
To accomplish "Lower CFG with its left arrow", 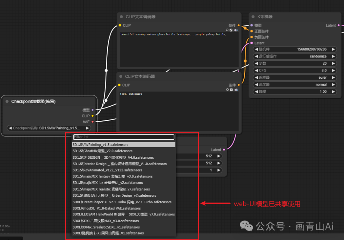I will tap(256, 70).
